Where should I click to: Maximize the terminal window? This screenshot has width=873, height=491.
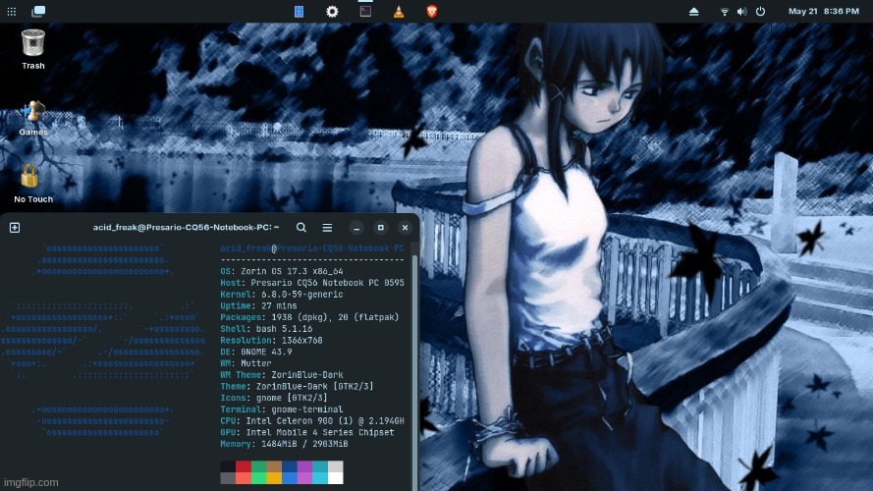[x=381, y=228]
